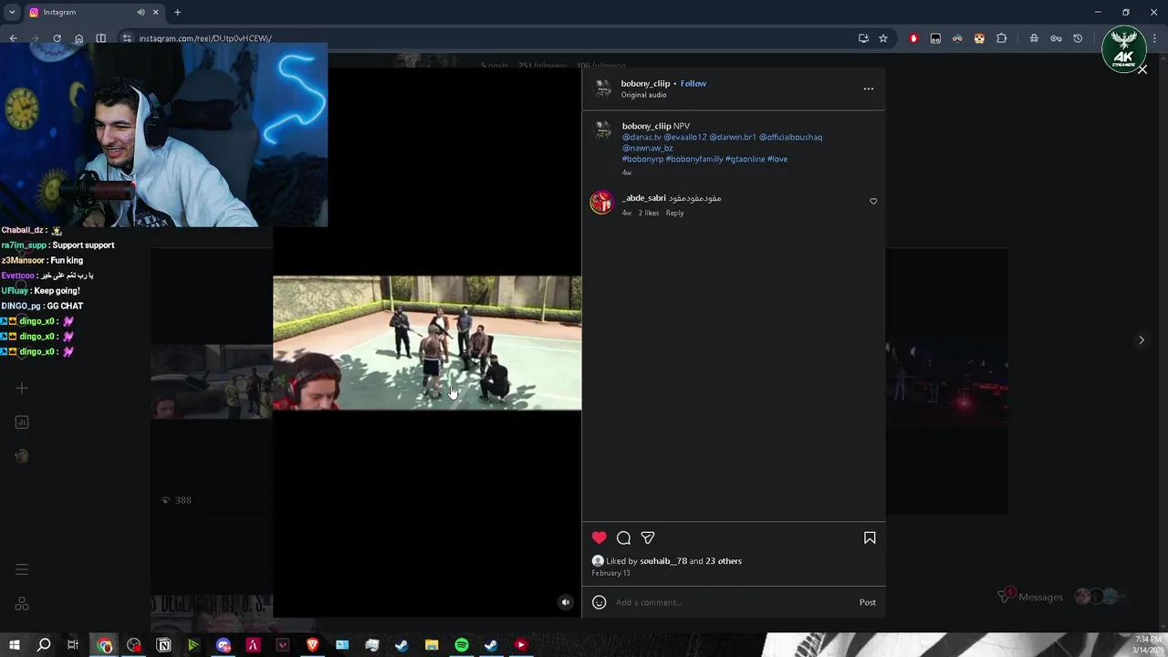This screenshot has width=1168, height=657.
Task: Open a new browser tab
Action: click(x=177, y=12)
